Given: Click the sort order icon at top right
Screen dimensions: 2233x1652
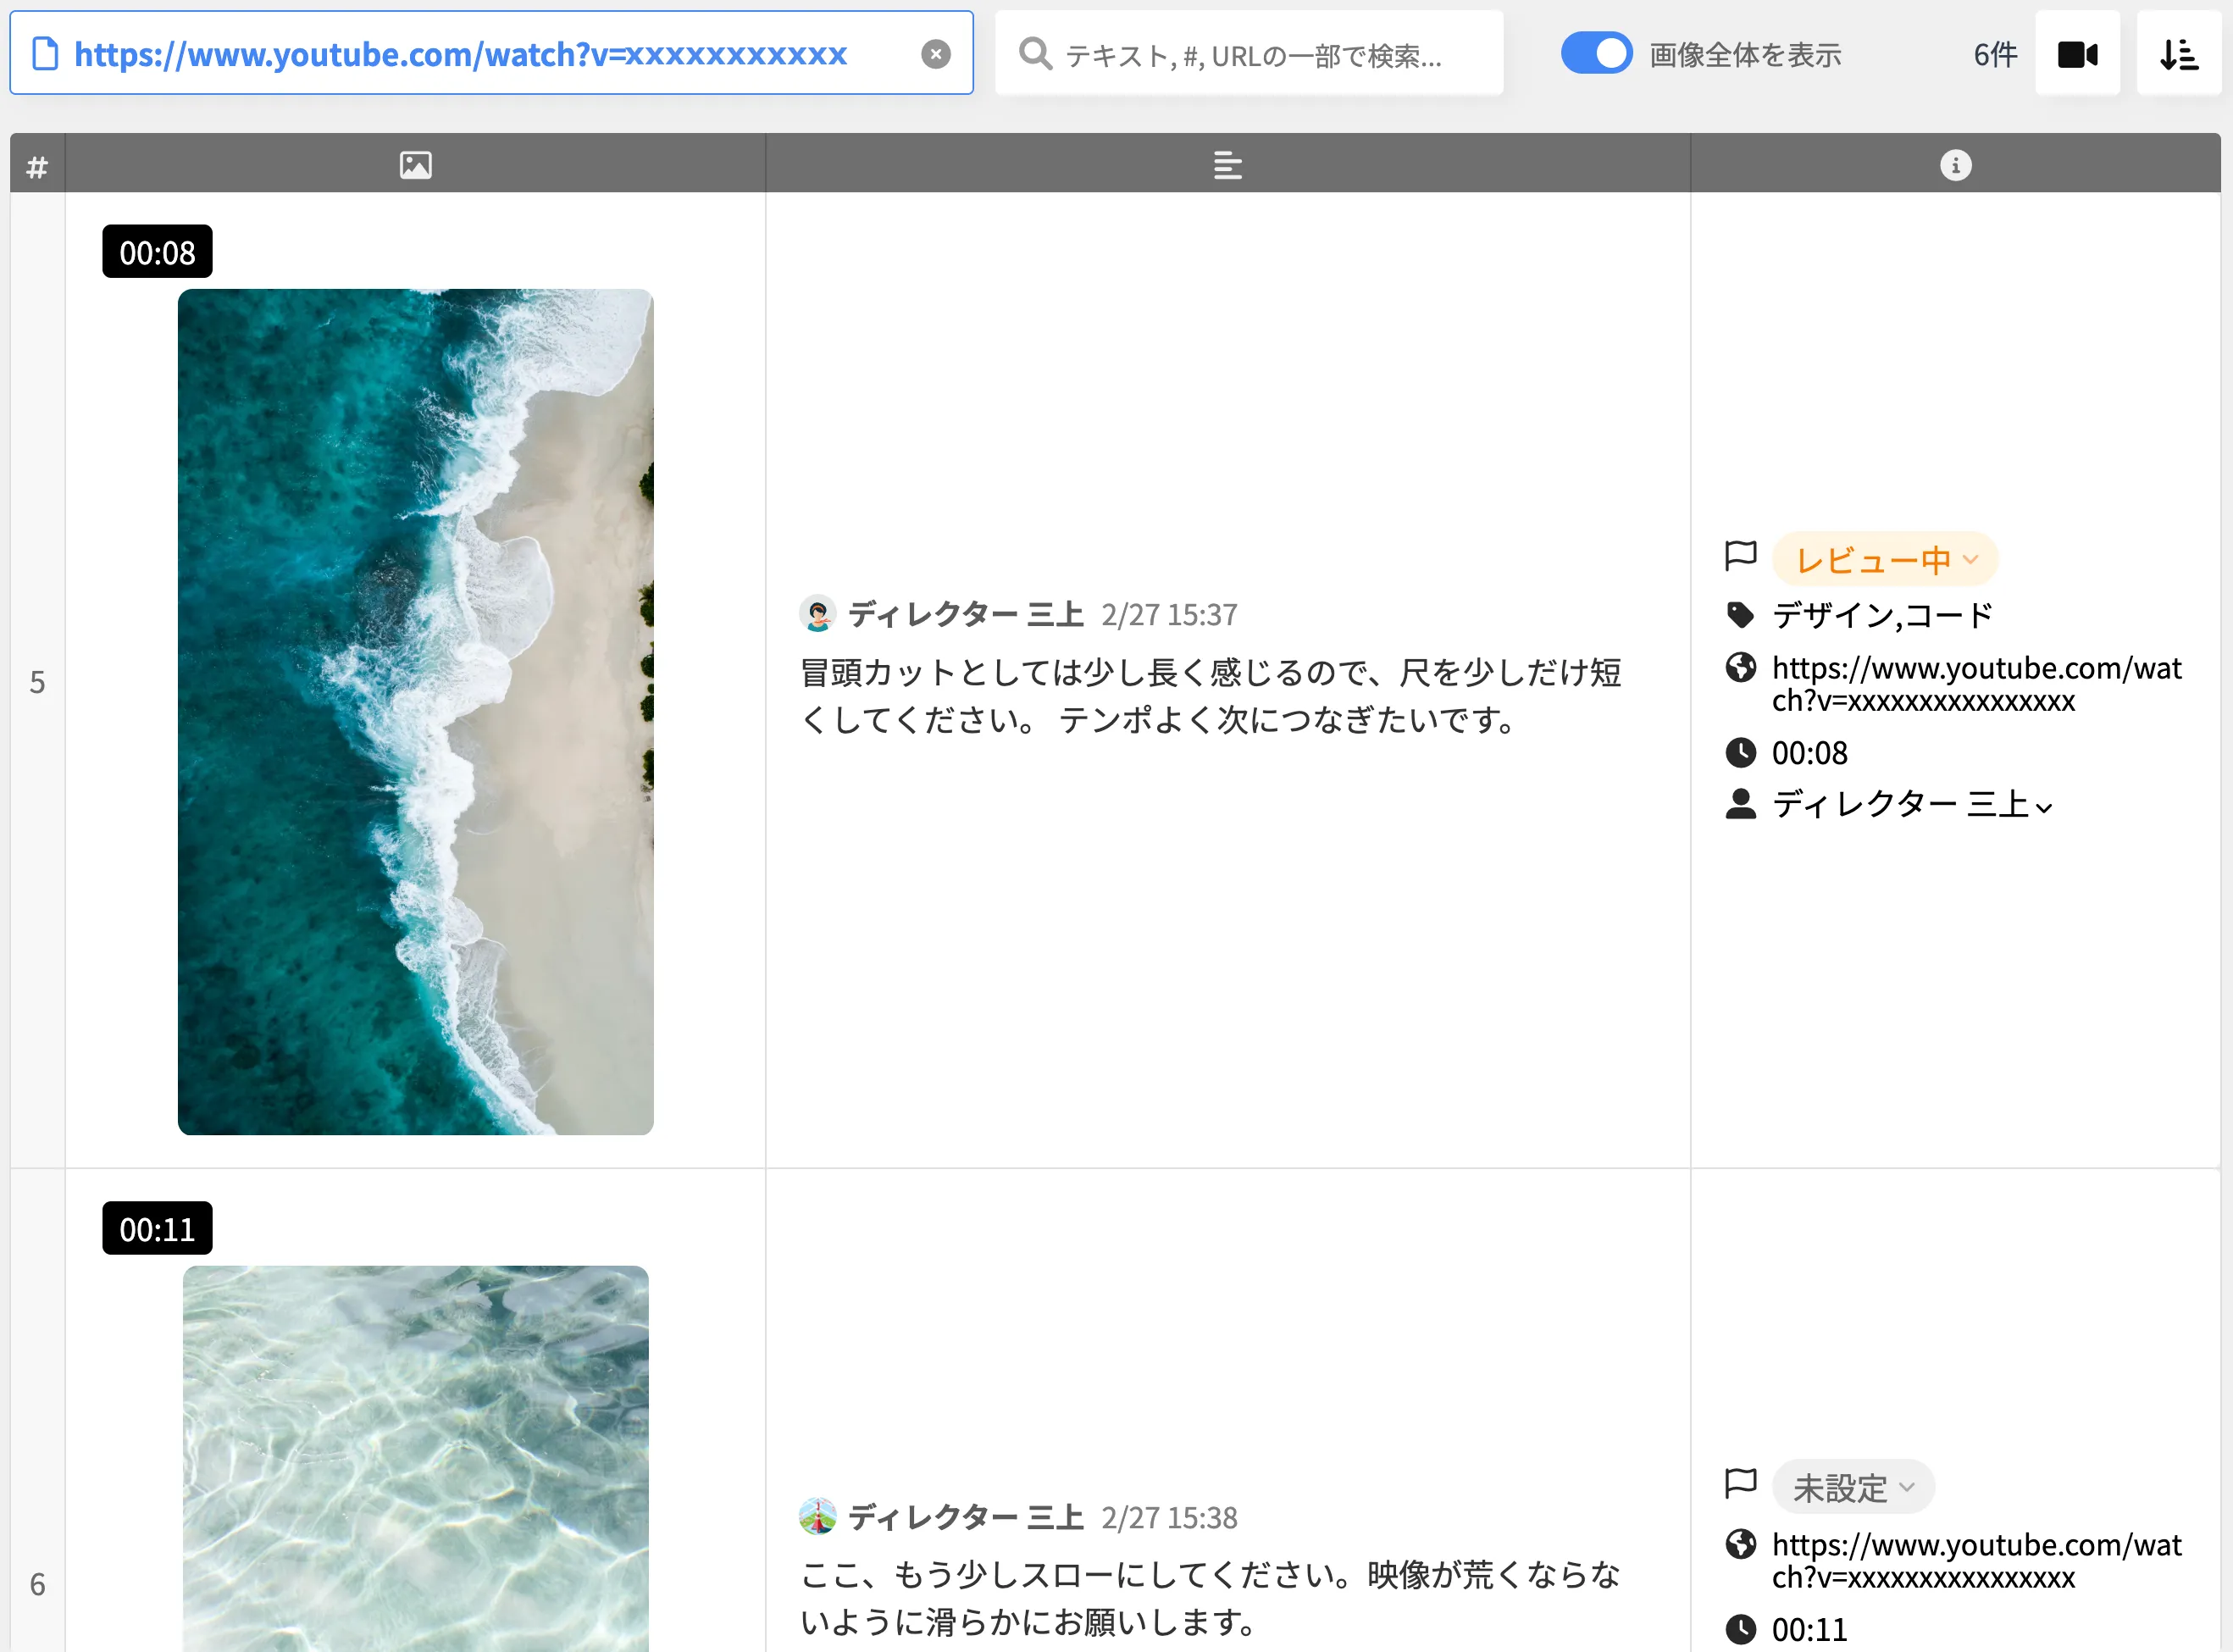Looking at the screenshot, I should pyautogui.click(x=2180, y=53).
